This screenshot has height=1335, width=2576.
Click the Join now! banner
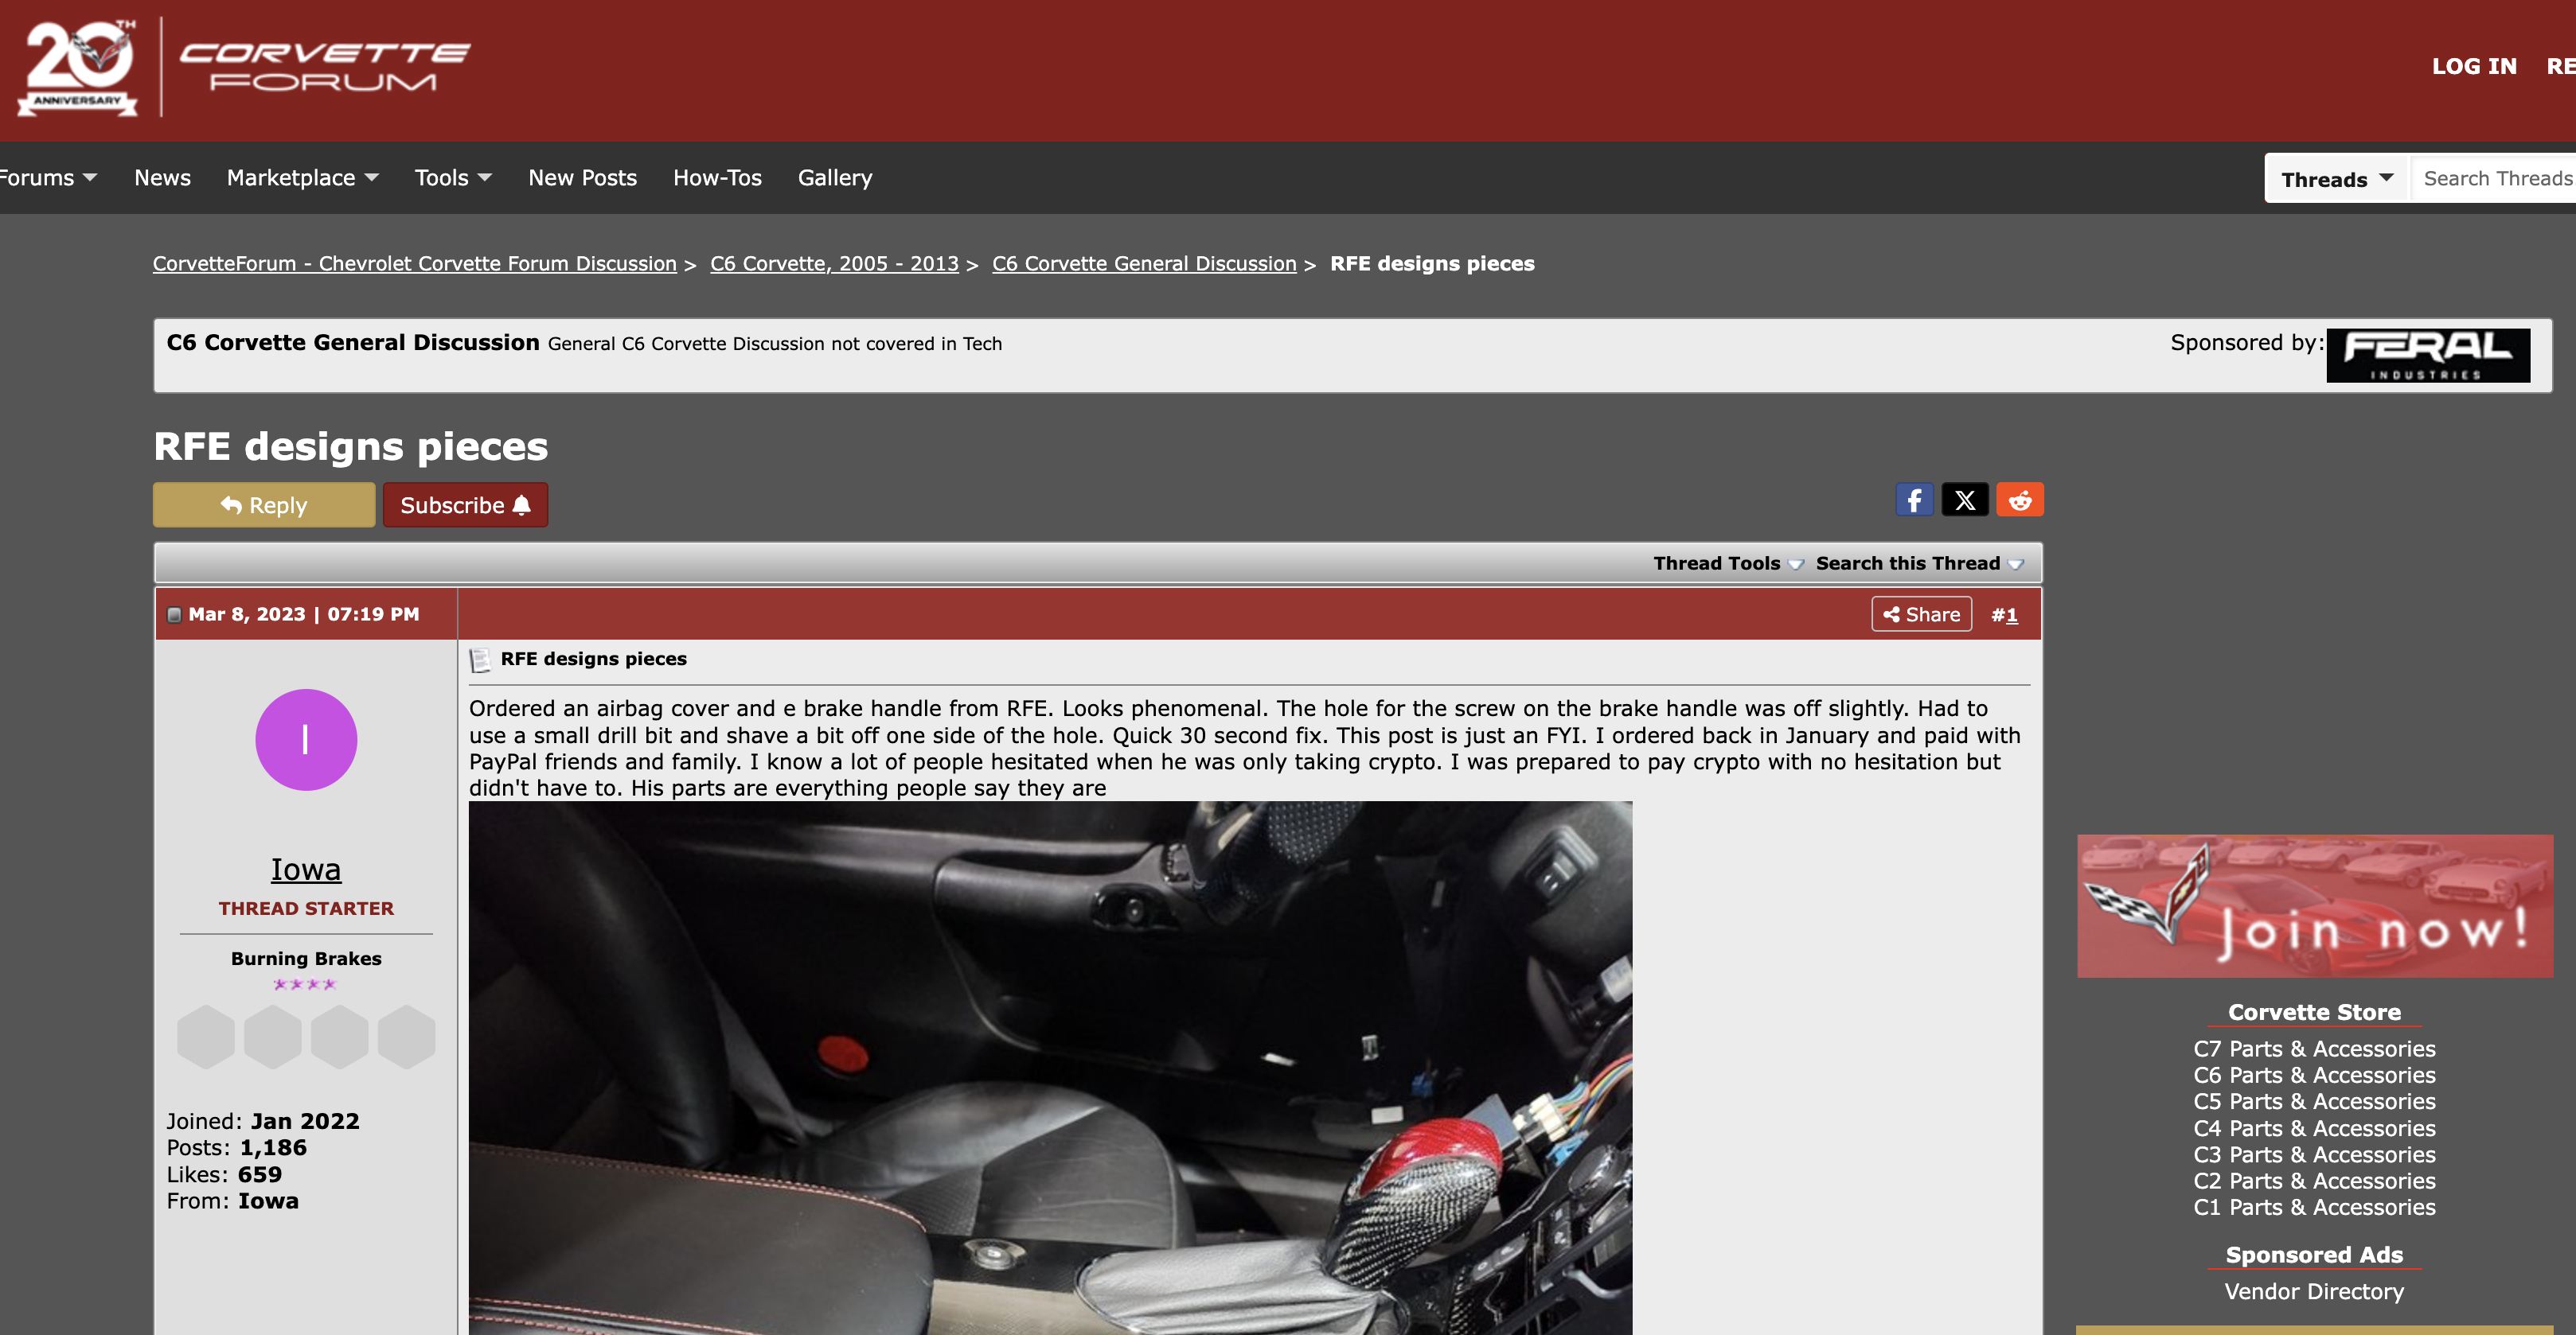(2314, 905)
